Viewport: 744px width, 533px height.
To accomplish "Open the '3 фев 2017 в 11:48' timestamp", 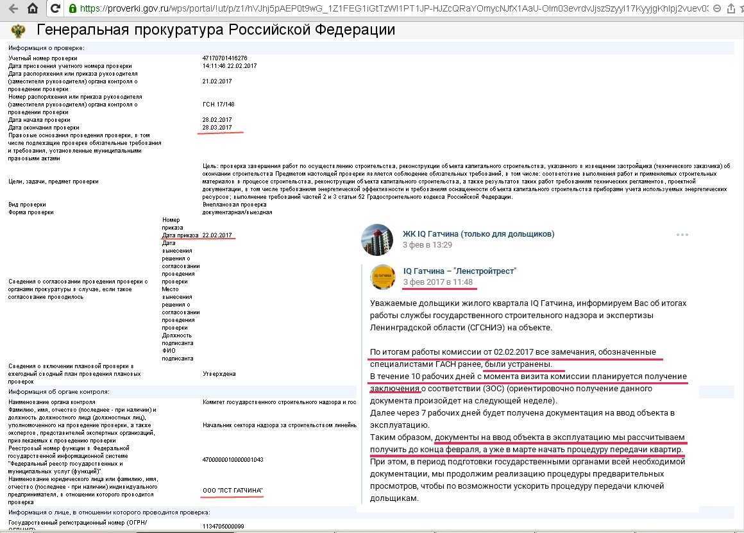I will point(437,282).
